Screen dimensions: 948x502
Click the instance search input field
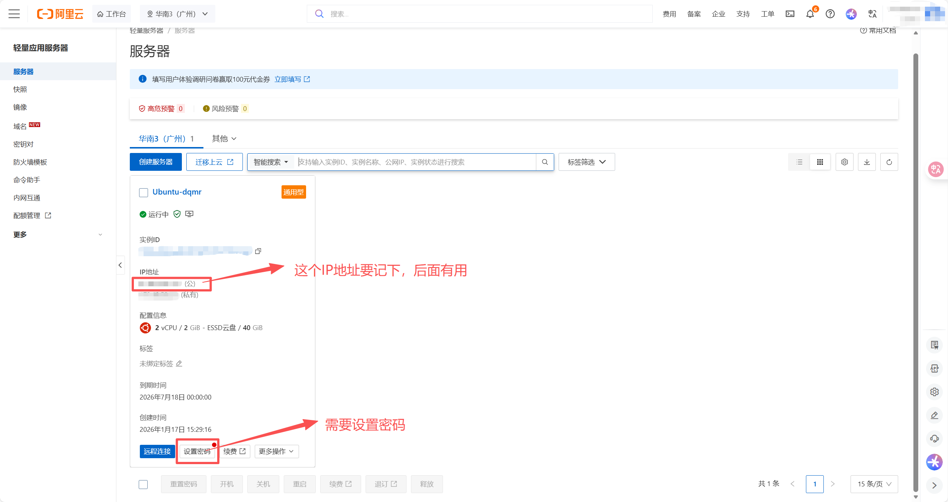[x=416, y=162]
